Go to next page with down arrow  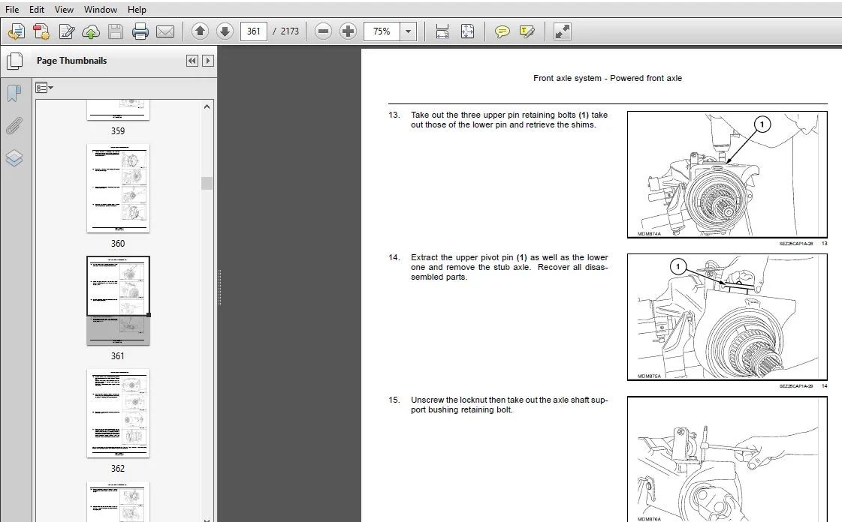tap(225, 31)
